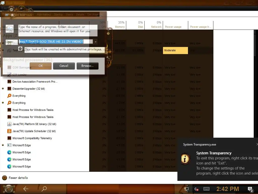Click the Task Manager title bar icon
This screenshot has height=194, width=258.
coord(3,3)
